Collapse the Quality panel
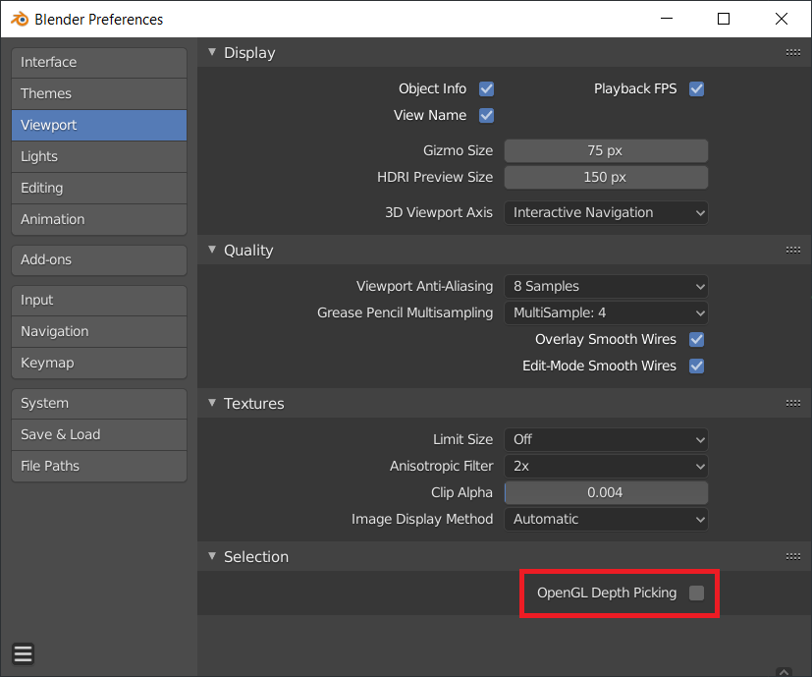 point(212,250)
